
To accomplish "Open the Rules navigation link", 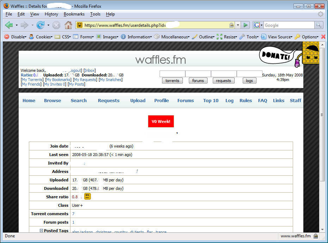I will (x=246, y=101).
